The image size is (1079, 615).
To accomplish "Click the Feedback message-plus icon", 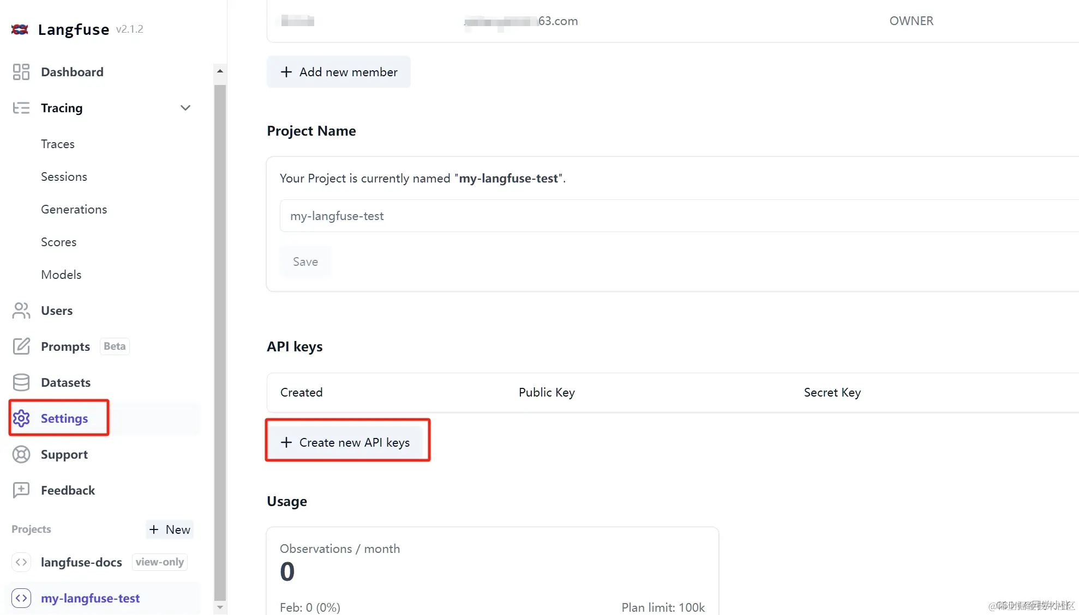I will click(x=21, y=490).
